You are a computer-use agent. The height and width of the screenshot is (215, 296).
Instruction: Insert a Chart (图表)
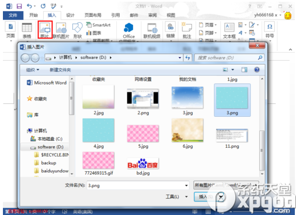(x=94, y=33)
